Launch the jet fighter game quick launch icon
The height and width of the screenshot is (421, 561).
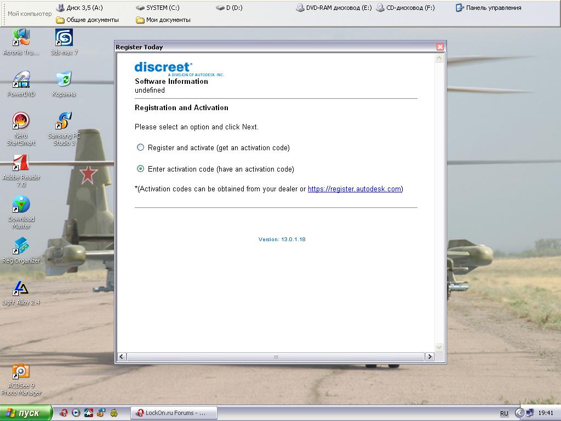[x=88, y=413]
